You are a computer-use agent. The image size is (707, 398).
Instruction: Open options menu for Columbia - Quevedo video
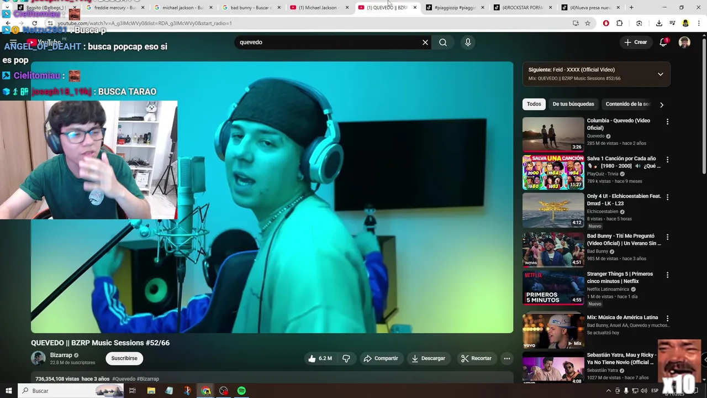point(667,122)
